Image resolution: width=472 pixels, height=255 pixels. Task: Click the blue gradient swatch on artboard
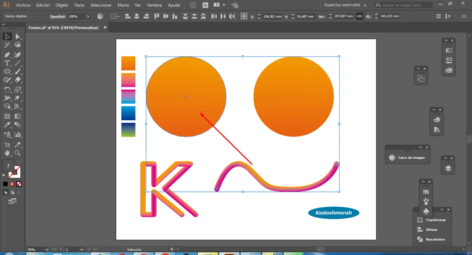(128, 113)
